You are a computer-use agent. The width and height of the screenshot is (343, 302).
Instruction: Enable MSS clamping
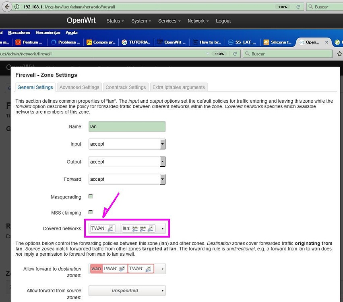pos(91,213)
